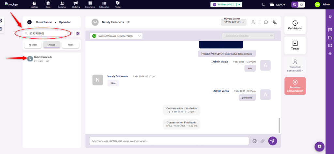Send message with paper plane button
Viewport: 334px width, 154px height.
(x=272, y=141)
